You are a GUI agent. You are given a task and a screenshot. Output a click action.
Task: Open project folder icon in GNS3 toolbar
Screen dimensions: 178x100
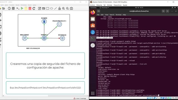click(x=4, y=8)
